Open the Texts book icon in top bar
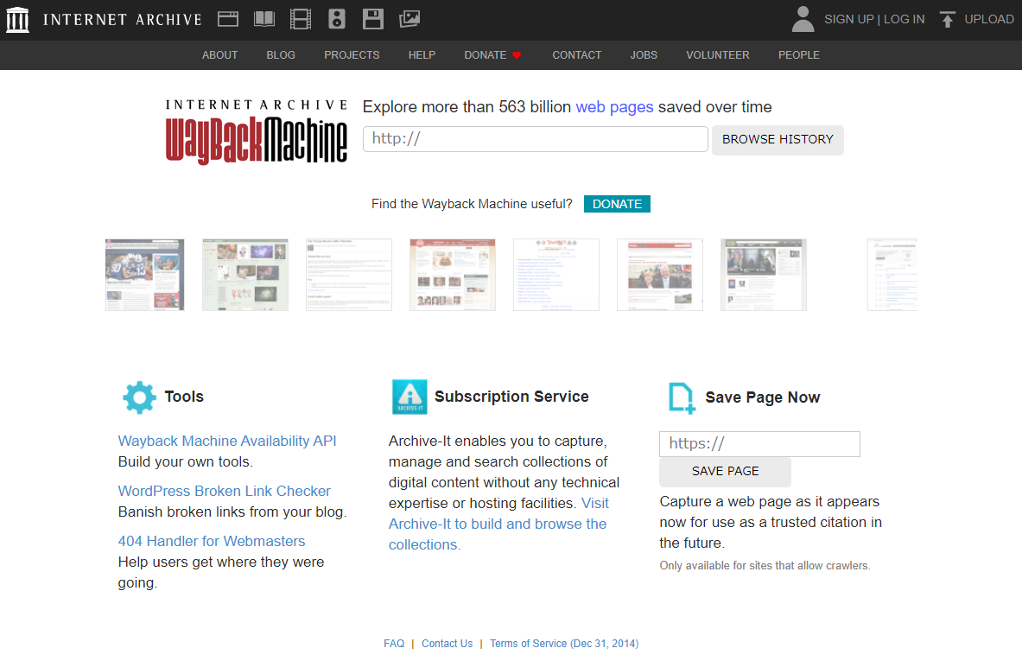The width and height of the screenshot is (1022, 661). [x=264, y=19]
